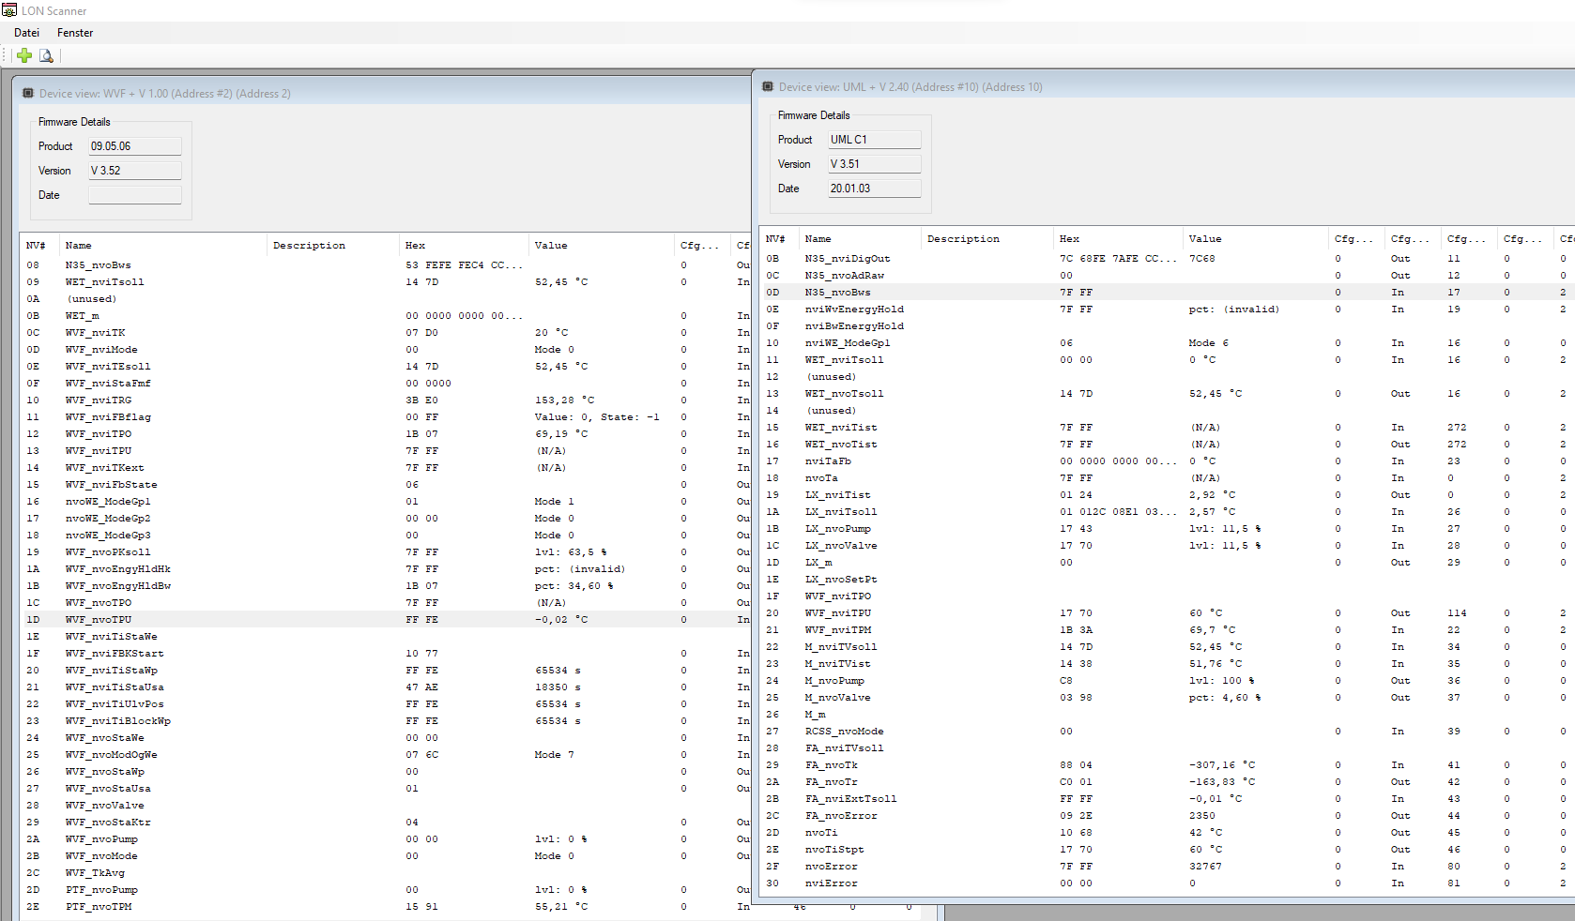Click the Product field showing 09.05.06
Viewport: 1575px width, 921px height.
click(135, 146)
